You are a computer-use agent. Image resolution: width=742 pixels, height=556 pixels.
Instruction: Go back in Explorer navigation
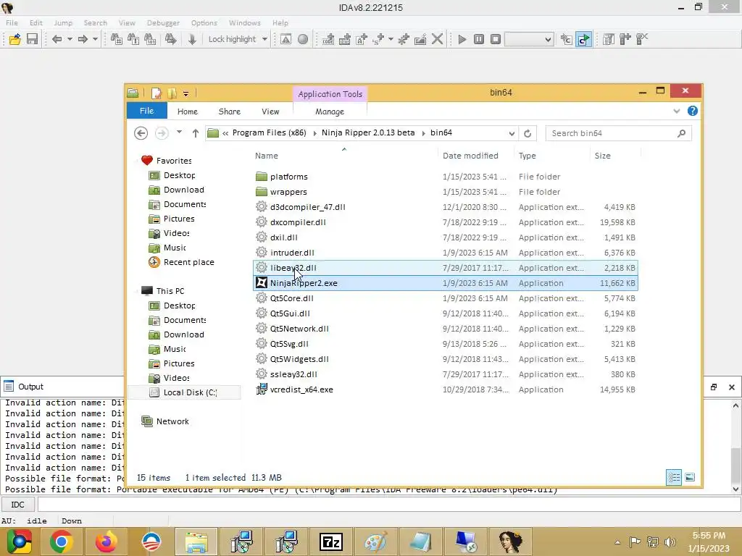pos(141,133)
